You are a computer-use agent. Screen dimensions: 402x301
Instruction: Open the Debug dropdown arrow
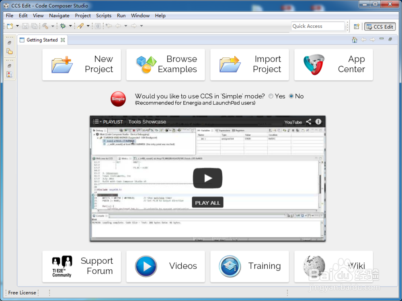click(70, 26)
